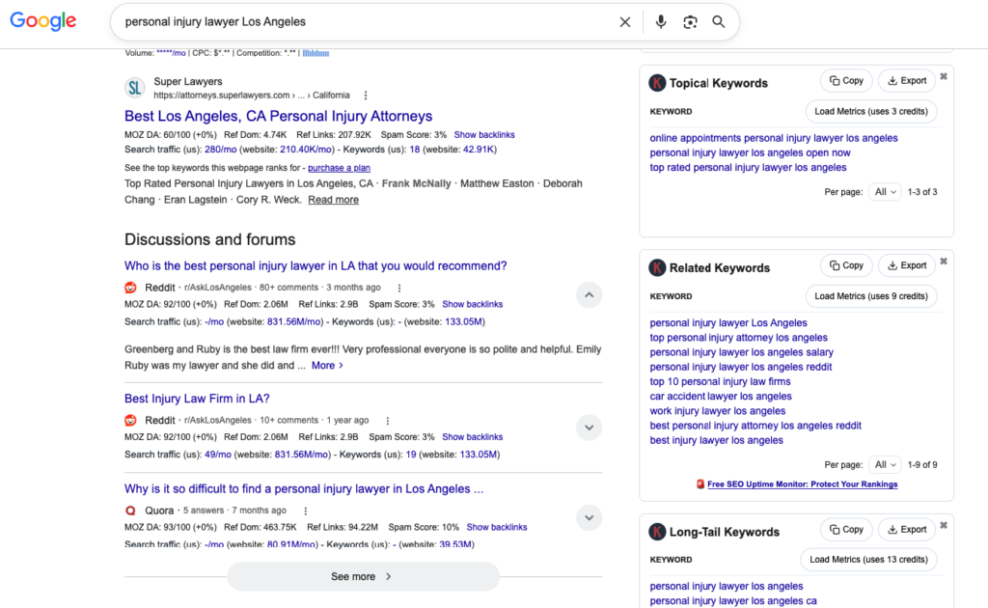988x608 pixels.
Task: Open three-dot menu for the Quora result
Action: 306,511
